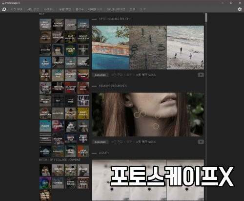Open the Borders tile
The image size is (244, 201).
pyautogui.click(x=58, y=126)
